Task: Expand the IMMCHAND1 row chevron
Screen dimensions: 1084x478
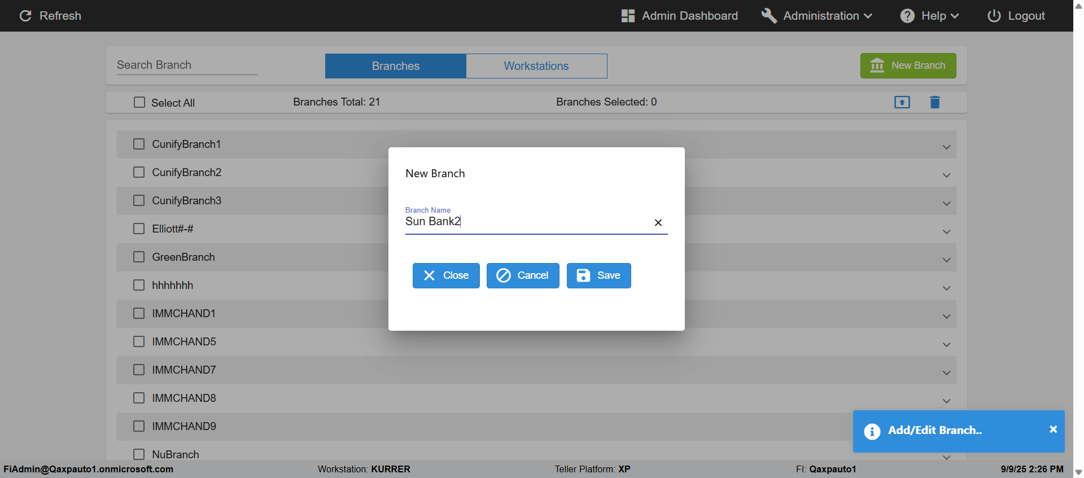Action: coord(947,317)
